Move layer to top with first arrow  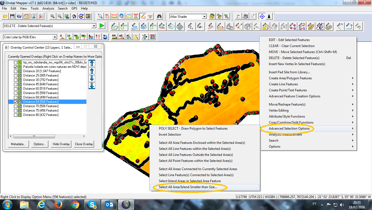click(92, 63)
